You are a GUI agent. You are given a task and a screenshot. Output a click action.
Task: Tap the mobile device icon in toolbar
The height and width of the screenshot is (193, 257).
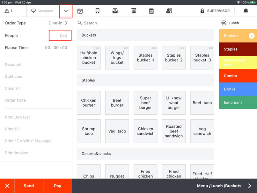[x=97, y=11]
